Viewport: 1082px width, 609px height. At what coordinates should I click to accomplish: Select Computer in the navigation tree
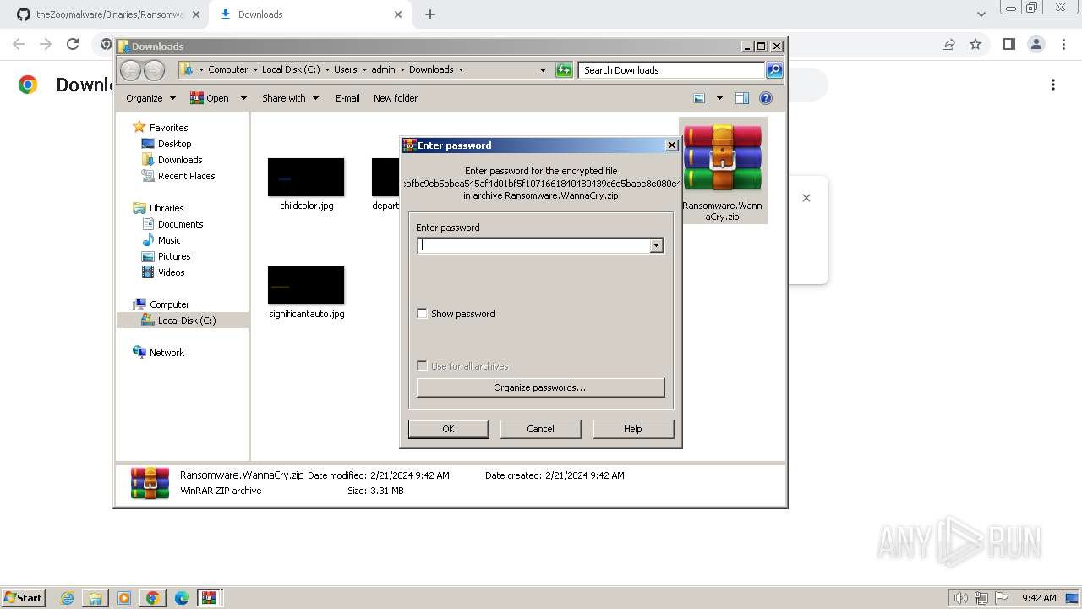point(169,304)
